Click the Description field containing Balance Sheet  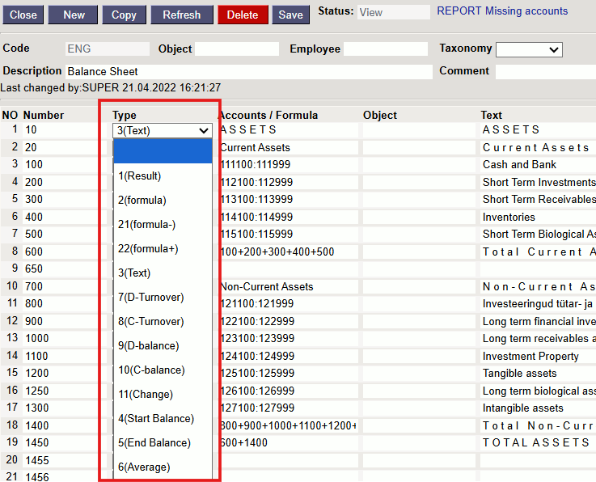249,72
